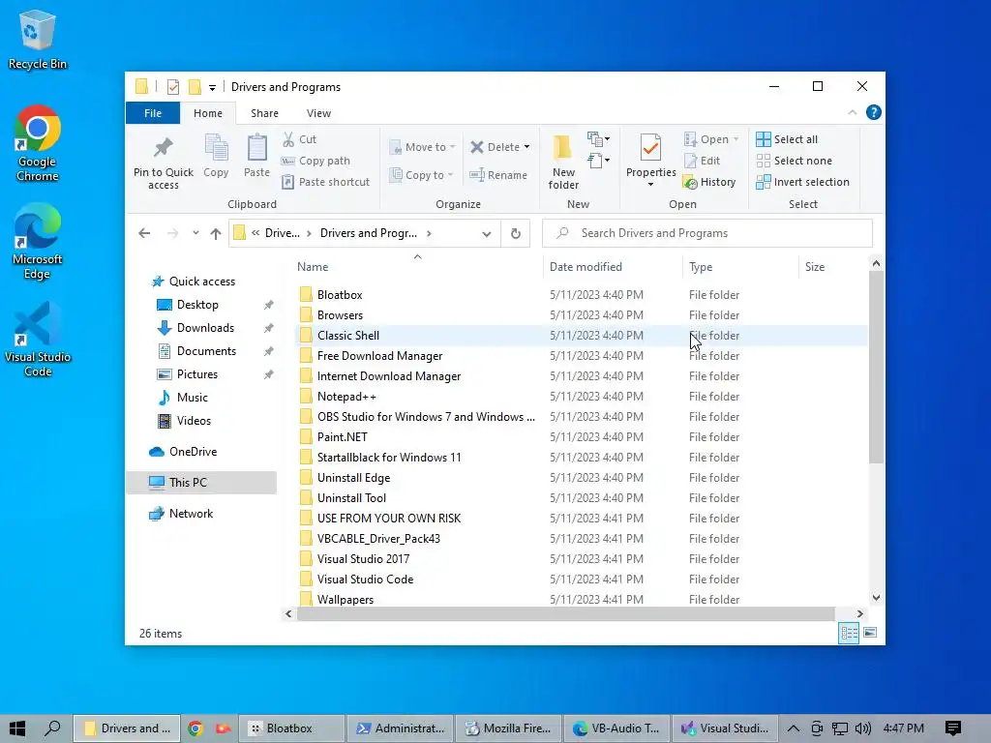
Task: Open the File tab
Action: pyautogui.click(x=152, y=113)
